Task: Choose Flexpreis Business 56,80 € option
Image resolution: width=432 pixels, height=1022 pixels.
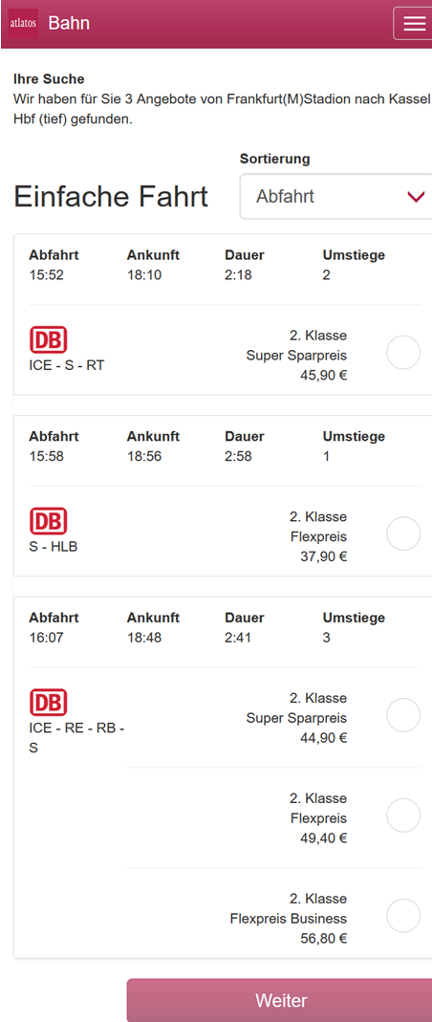Action: (403, 916)
